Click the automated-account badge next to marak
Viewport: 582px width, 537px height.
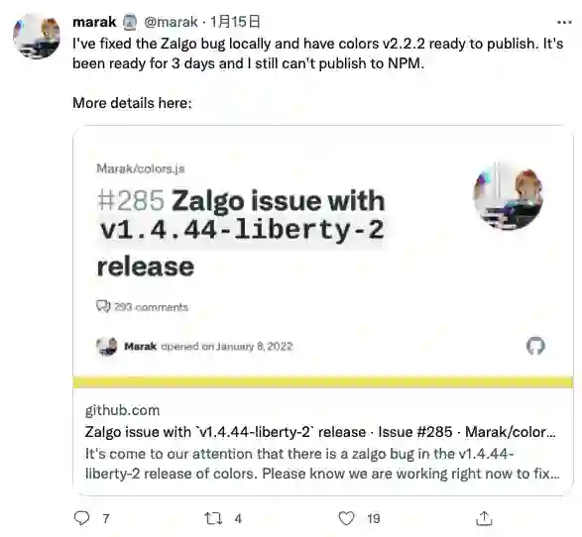(x=130, y=22)
